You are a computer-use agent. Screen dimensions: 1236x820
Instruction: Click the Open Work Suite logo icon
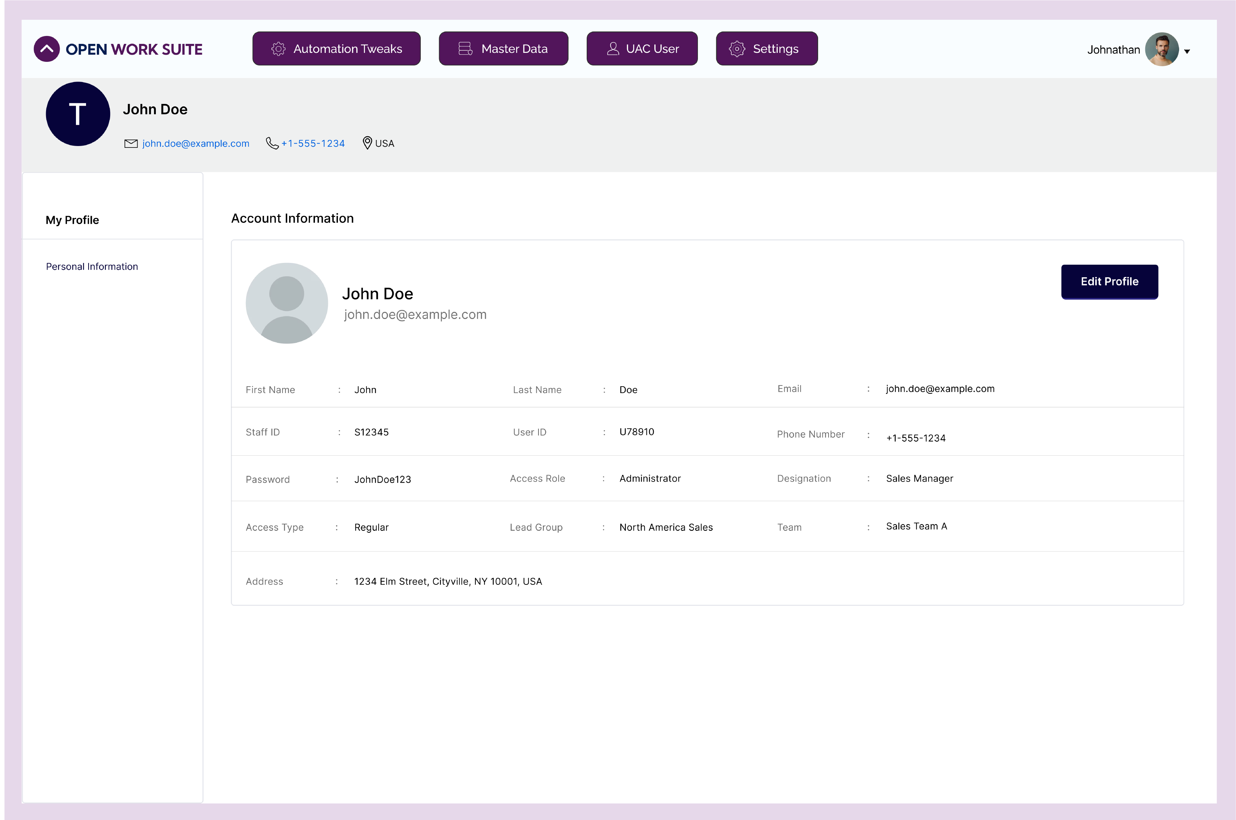coord(46,49)
